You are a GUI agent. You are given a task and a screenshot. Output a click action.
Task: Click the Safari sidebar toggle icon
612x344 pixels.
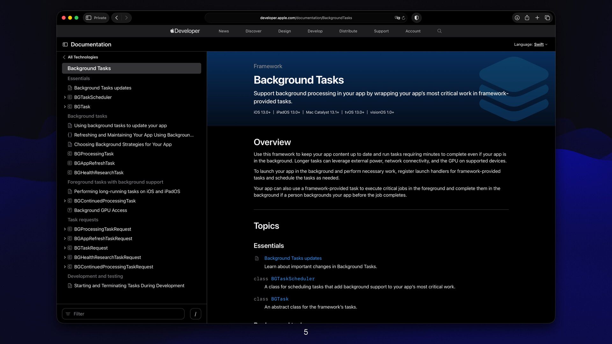click(x=89, y=18)
